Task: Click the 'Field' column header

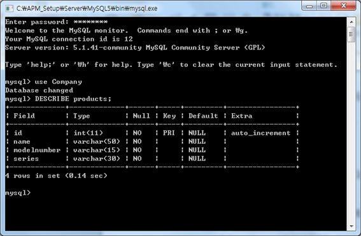Action: [24, 116]
